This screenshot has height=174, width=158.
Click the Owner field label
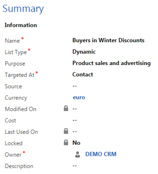(13, 155)
